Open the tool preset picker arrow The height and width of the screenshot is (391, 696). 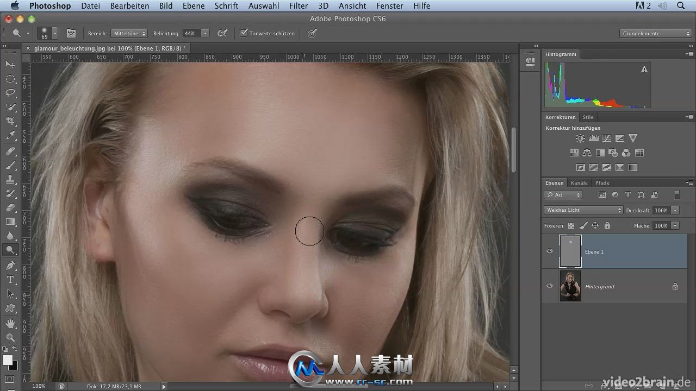[28, 34]
